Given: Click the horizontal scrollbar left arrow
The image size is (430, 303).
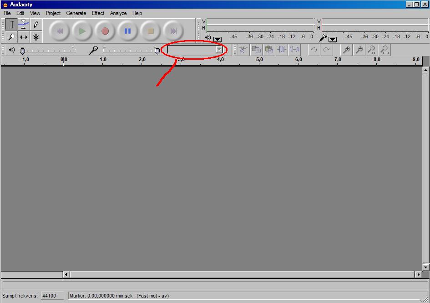Looking at the screenshot, I should [x=66, y=274].
